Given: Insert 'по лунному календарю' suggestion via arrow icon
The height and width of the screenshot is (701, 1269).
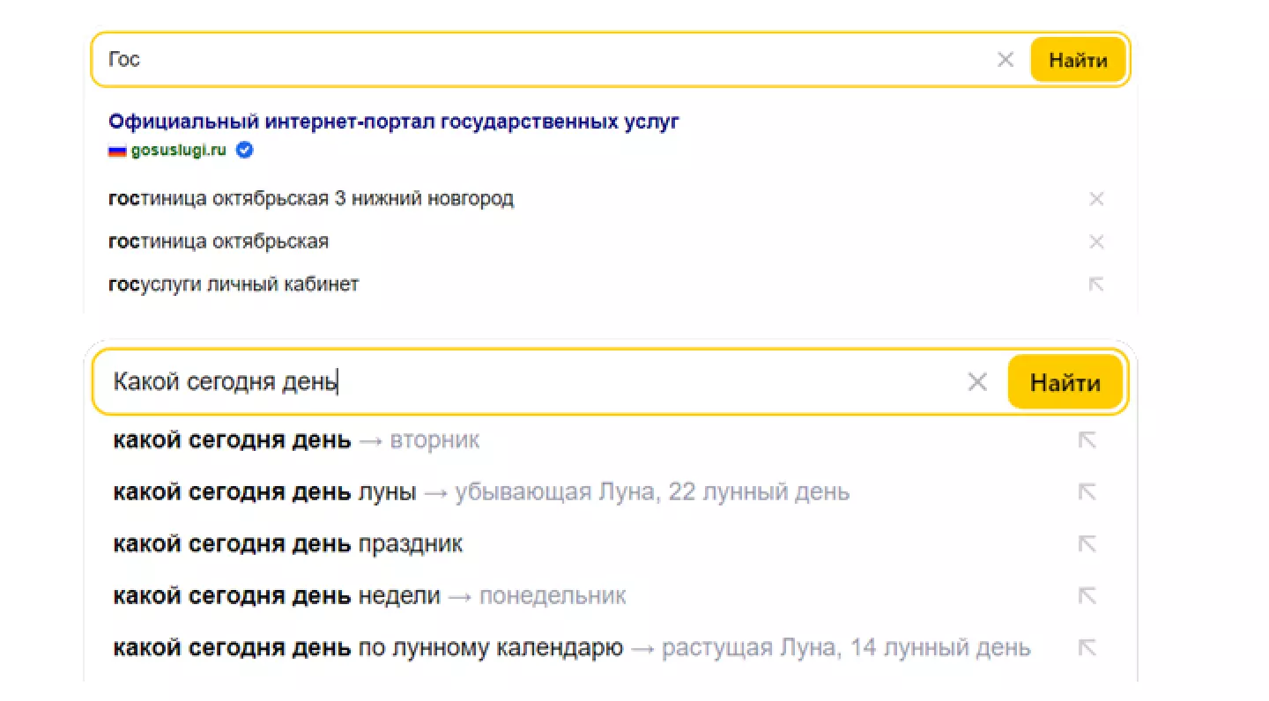Looking at the screenshot, I should click(x=1087, y=648).
